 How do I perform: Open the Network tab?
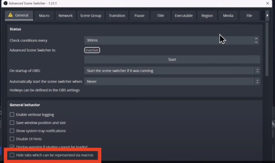point(66,15)
